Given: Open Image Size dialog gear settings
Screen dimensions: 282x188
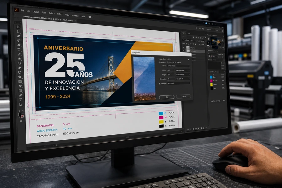Looking at the screenshot, I should point(189,60).
